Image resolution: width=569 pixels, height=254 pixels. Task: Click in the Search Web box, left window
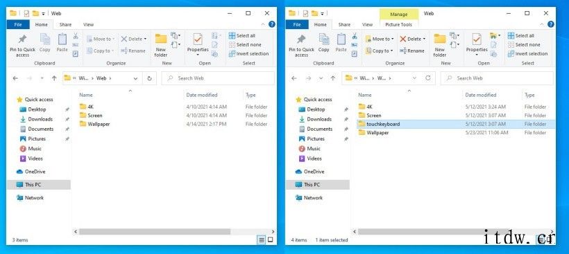coord(218,78)
